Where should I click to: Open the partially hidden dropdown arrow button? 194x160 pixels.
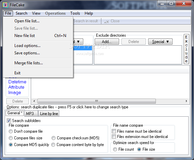click(78, 42)
